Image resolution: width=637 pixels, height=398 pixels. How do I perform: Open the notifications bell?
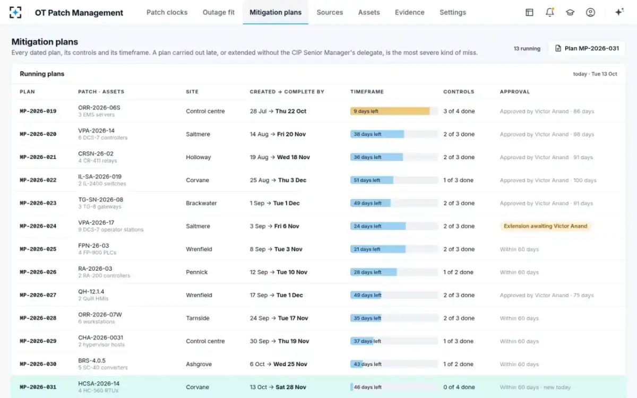point(550,12)
